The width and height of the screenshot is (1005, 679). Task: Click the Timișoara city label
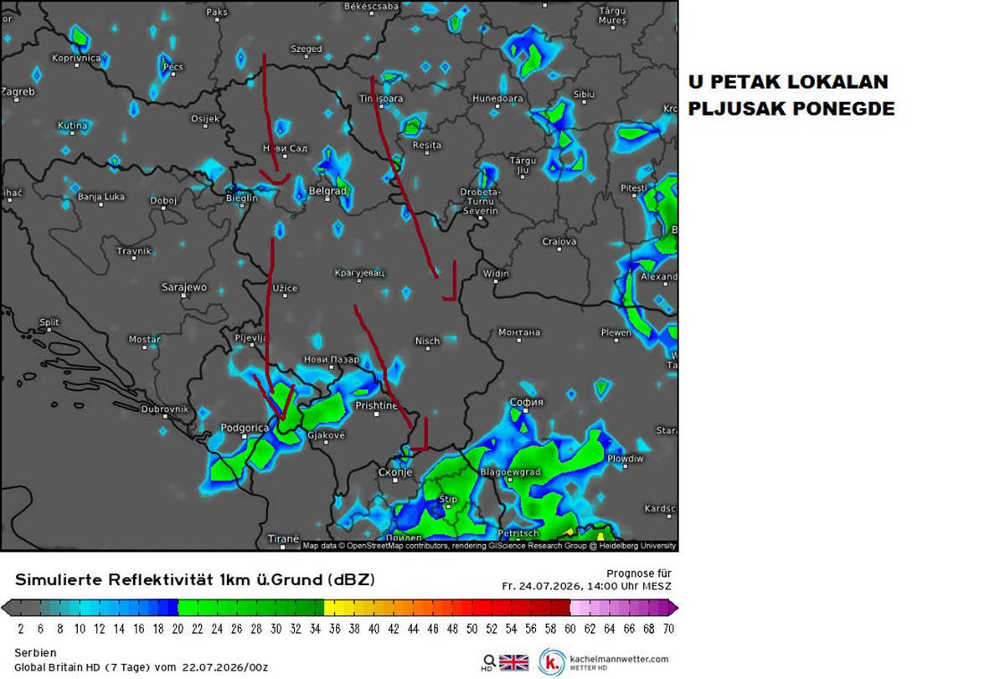coord(381,99)
